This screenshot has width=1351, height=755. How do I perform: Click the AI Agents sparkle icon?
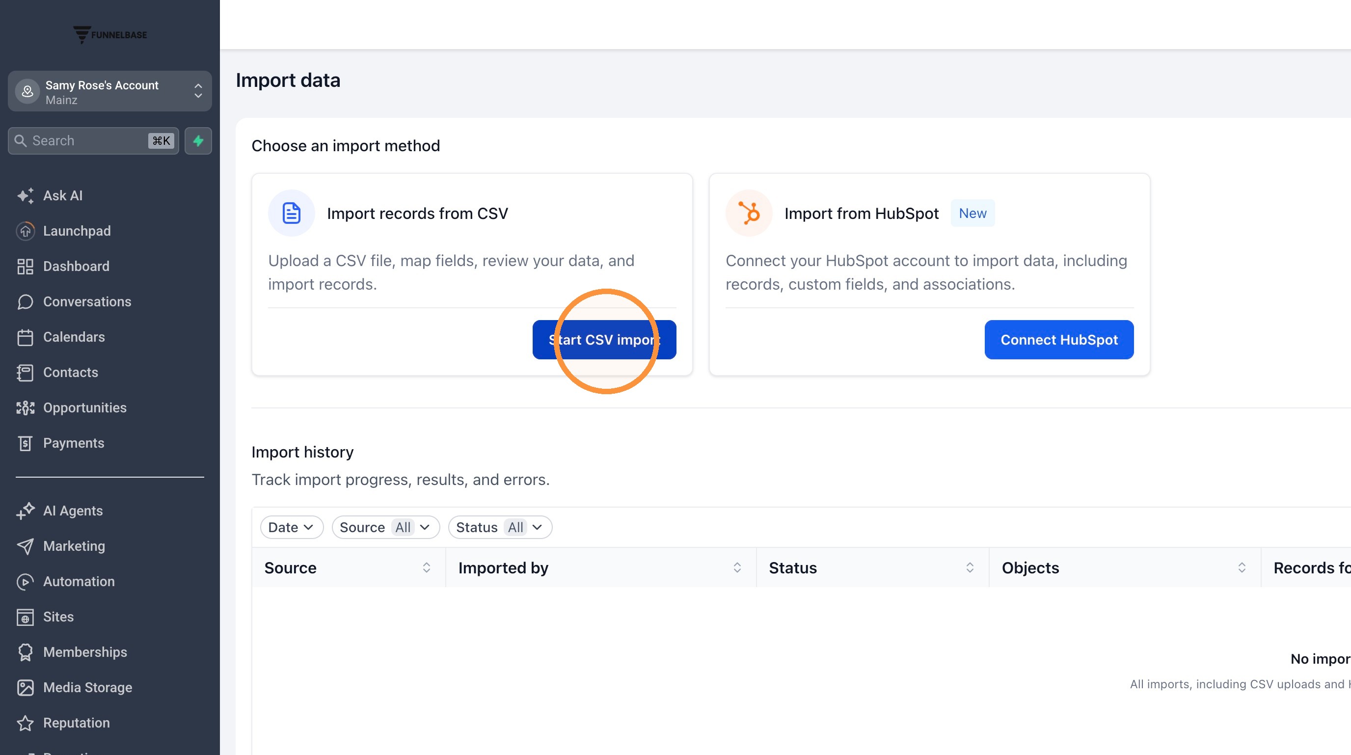pyautogui.click(x=25, y=511)
